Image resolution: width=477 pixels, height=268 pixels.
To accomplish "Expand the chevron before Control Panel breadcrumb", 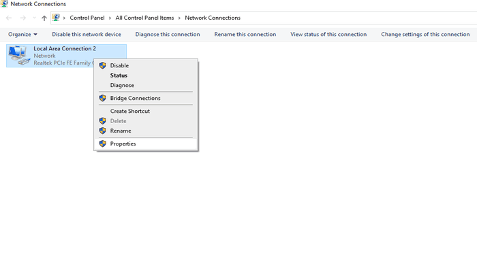I will 64,18.
